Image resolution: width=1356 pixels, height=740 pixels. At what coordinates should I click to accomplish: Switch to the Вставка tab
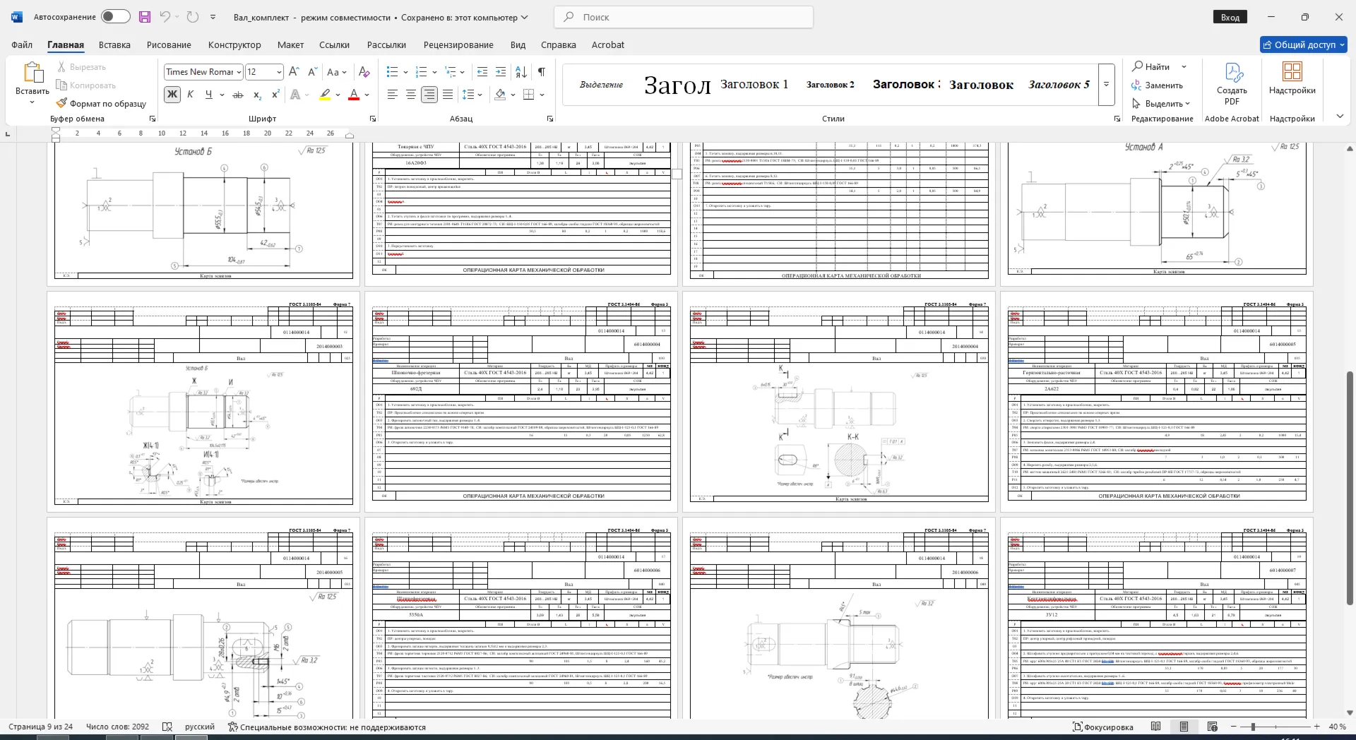tap(114, 44)
